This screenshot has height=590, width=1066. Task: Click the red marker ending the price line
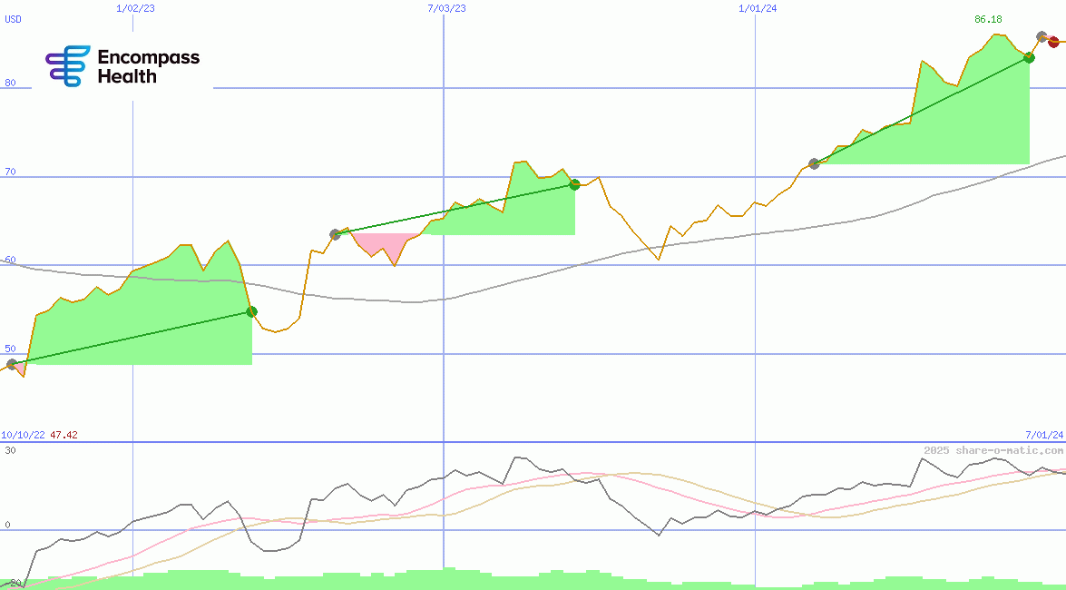click(x=1053, y=42)
